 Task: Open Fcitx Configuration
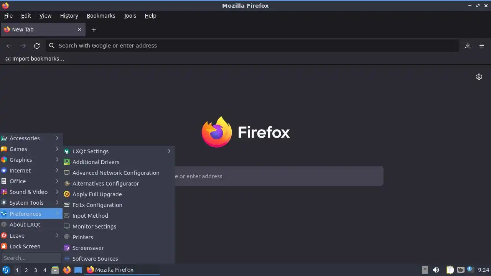coord(119,205)
